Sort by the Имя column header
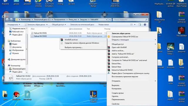 (x=33, y=29)
